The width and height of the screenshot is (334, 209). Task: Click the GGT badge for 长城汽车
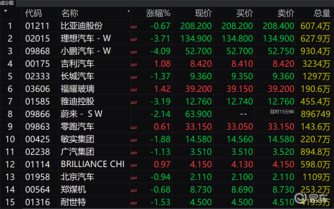134,77
